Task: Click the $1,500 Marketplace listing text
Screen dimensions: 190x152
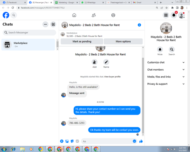Action: [84, 36]
